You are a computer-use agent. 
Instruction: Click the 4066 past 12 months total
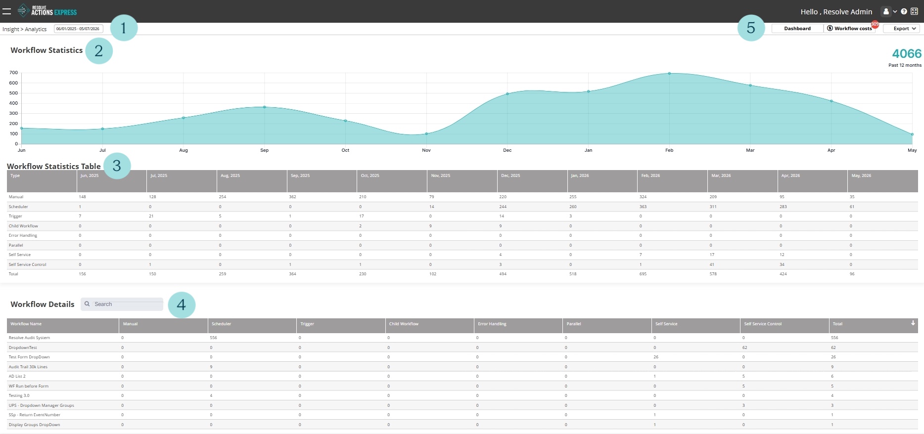click(x=907, y=53)
